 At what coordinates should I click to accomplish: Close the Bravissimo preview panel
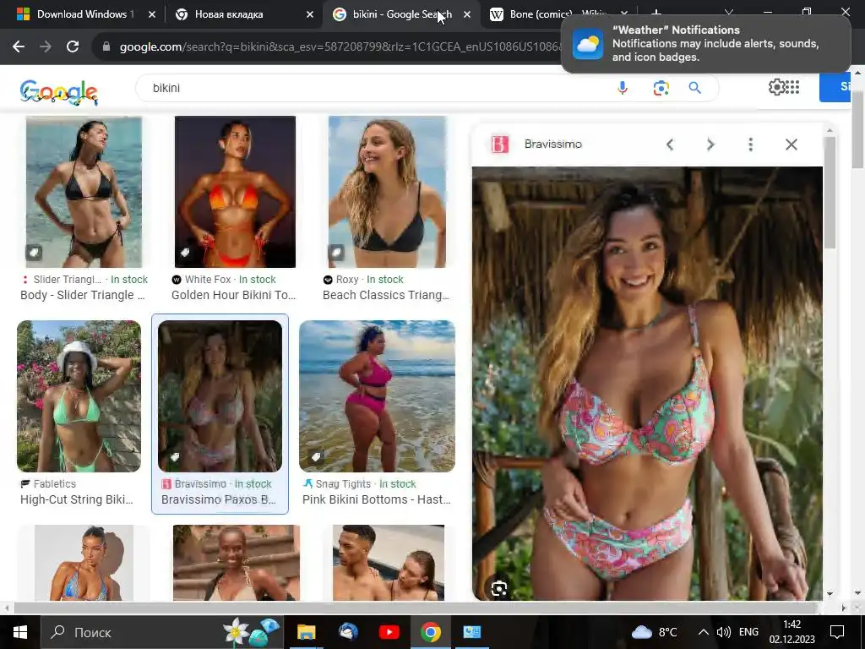791,145
